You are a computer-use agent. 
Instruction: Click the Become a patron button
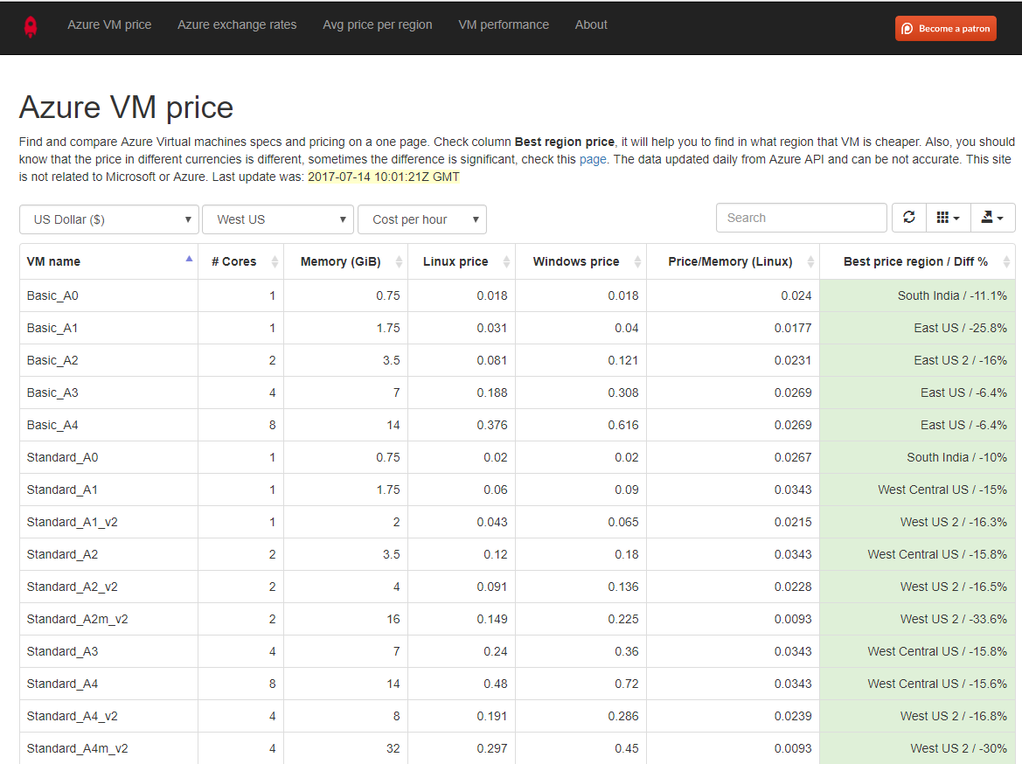tap(946, 28)
